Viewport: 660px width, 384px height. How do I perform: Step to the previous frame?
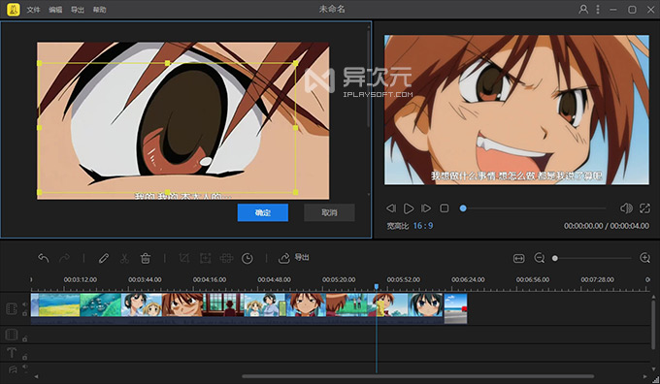pos(391,208)
